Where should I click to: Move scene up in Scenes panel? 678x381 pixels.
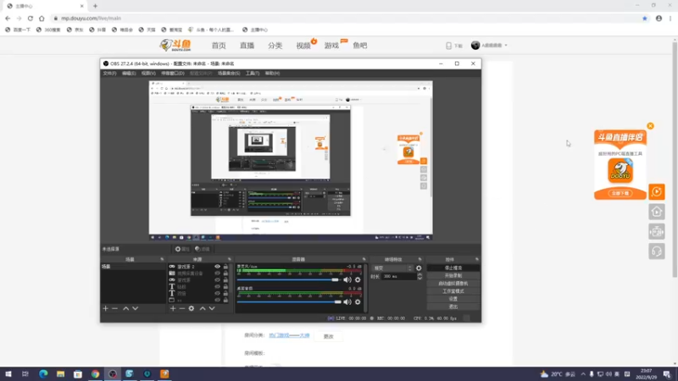125,308
